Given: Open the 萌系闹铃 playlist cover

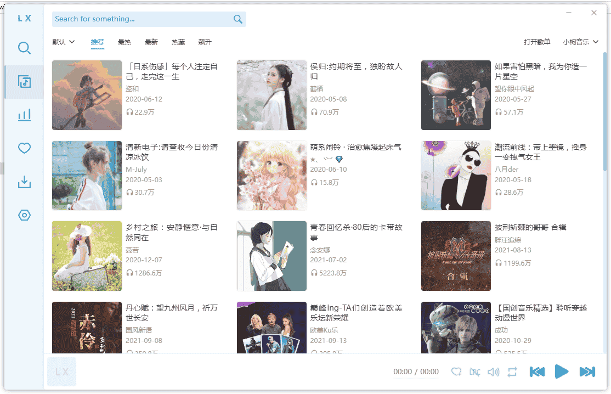Looking at the screenshot, I should [271, 176].
